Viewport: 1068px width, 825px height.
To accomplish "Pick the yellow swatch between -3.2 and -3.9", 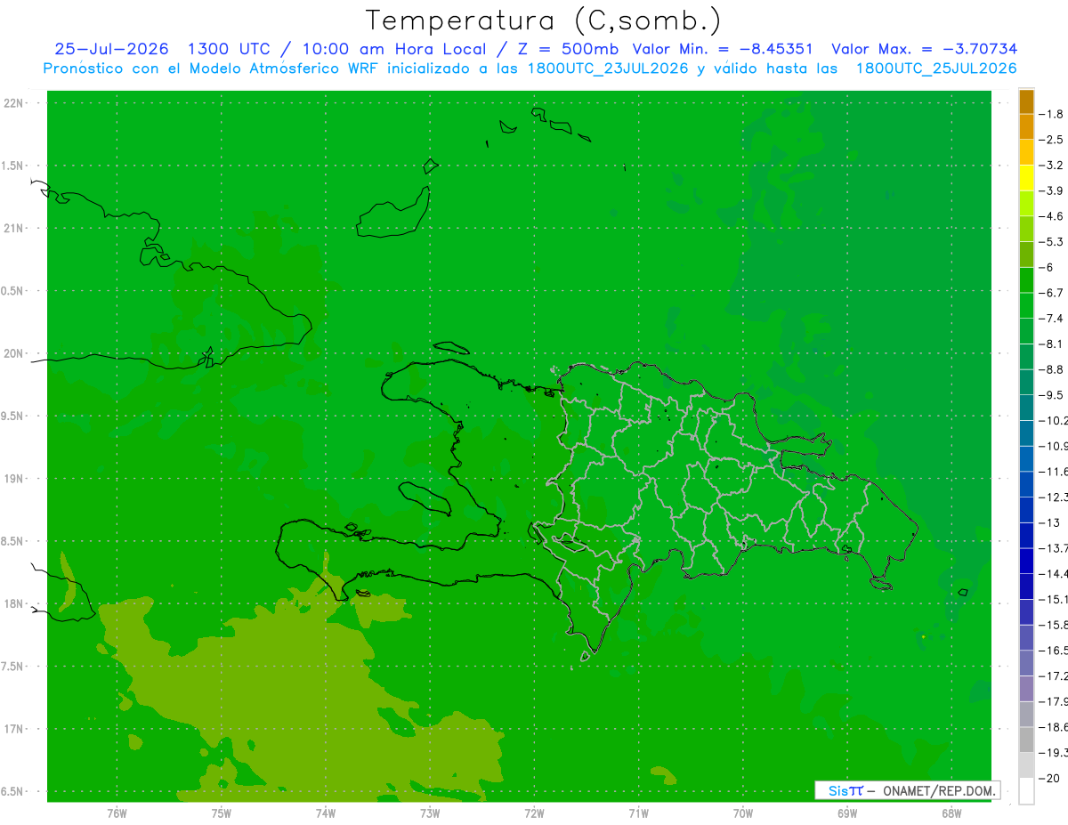I will pos(1026,178).
